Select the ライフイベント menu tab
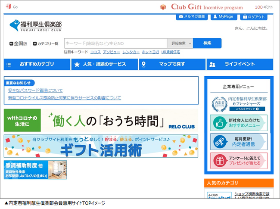Image resolution: width=280 pixels, height=209 pixels. point(240,64)
